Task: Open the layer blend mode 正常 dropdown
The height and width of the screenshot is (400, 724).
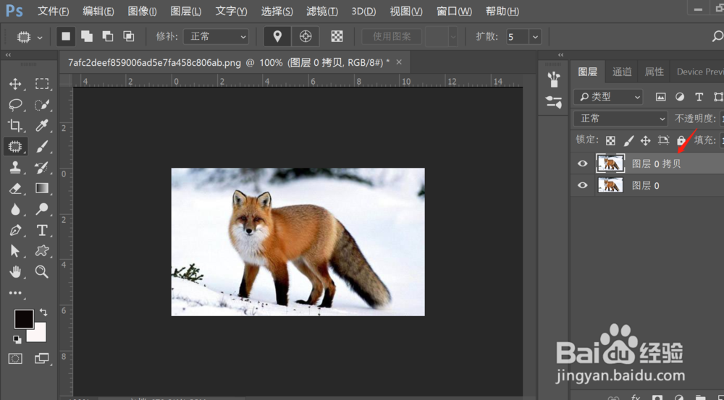Action: pyautogui.click(x=620, y=119)
